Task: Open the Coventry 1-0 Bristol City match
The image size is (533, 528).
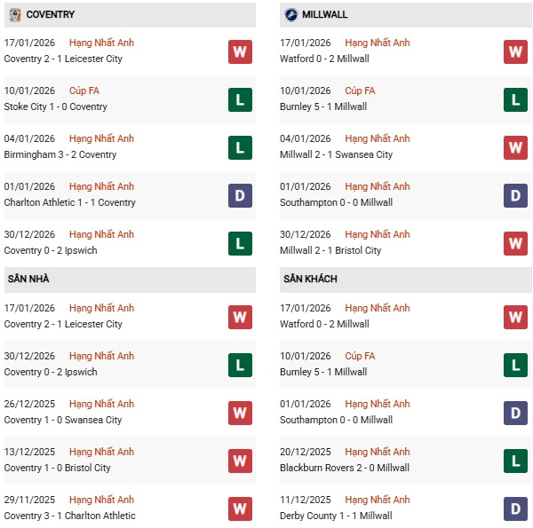Action: tap(58, 468)
